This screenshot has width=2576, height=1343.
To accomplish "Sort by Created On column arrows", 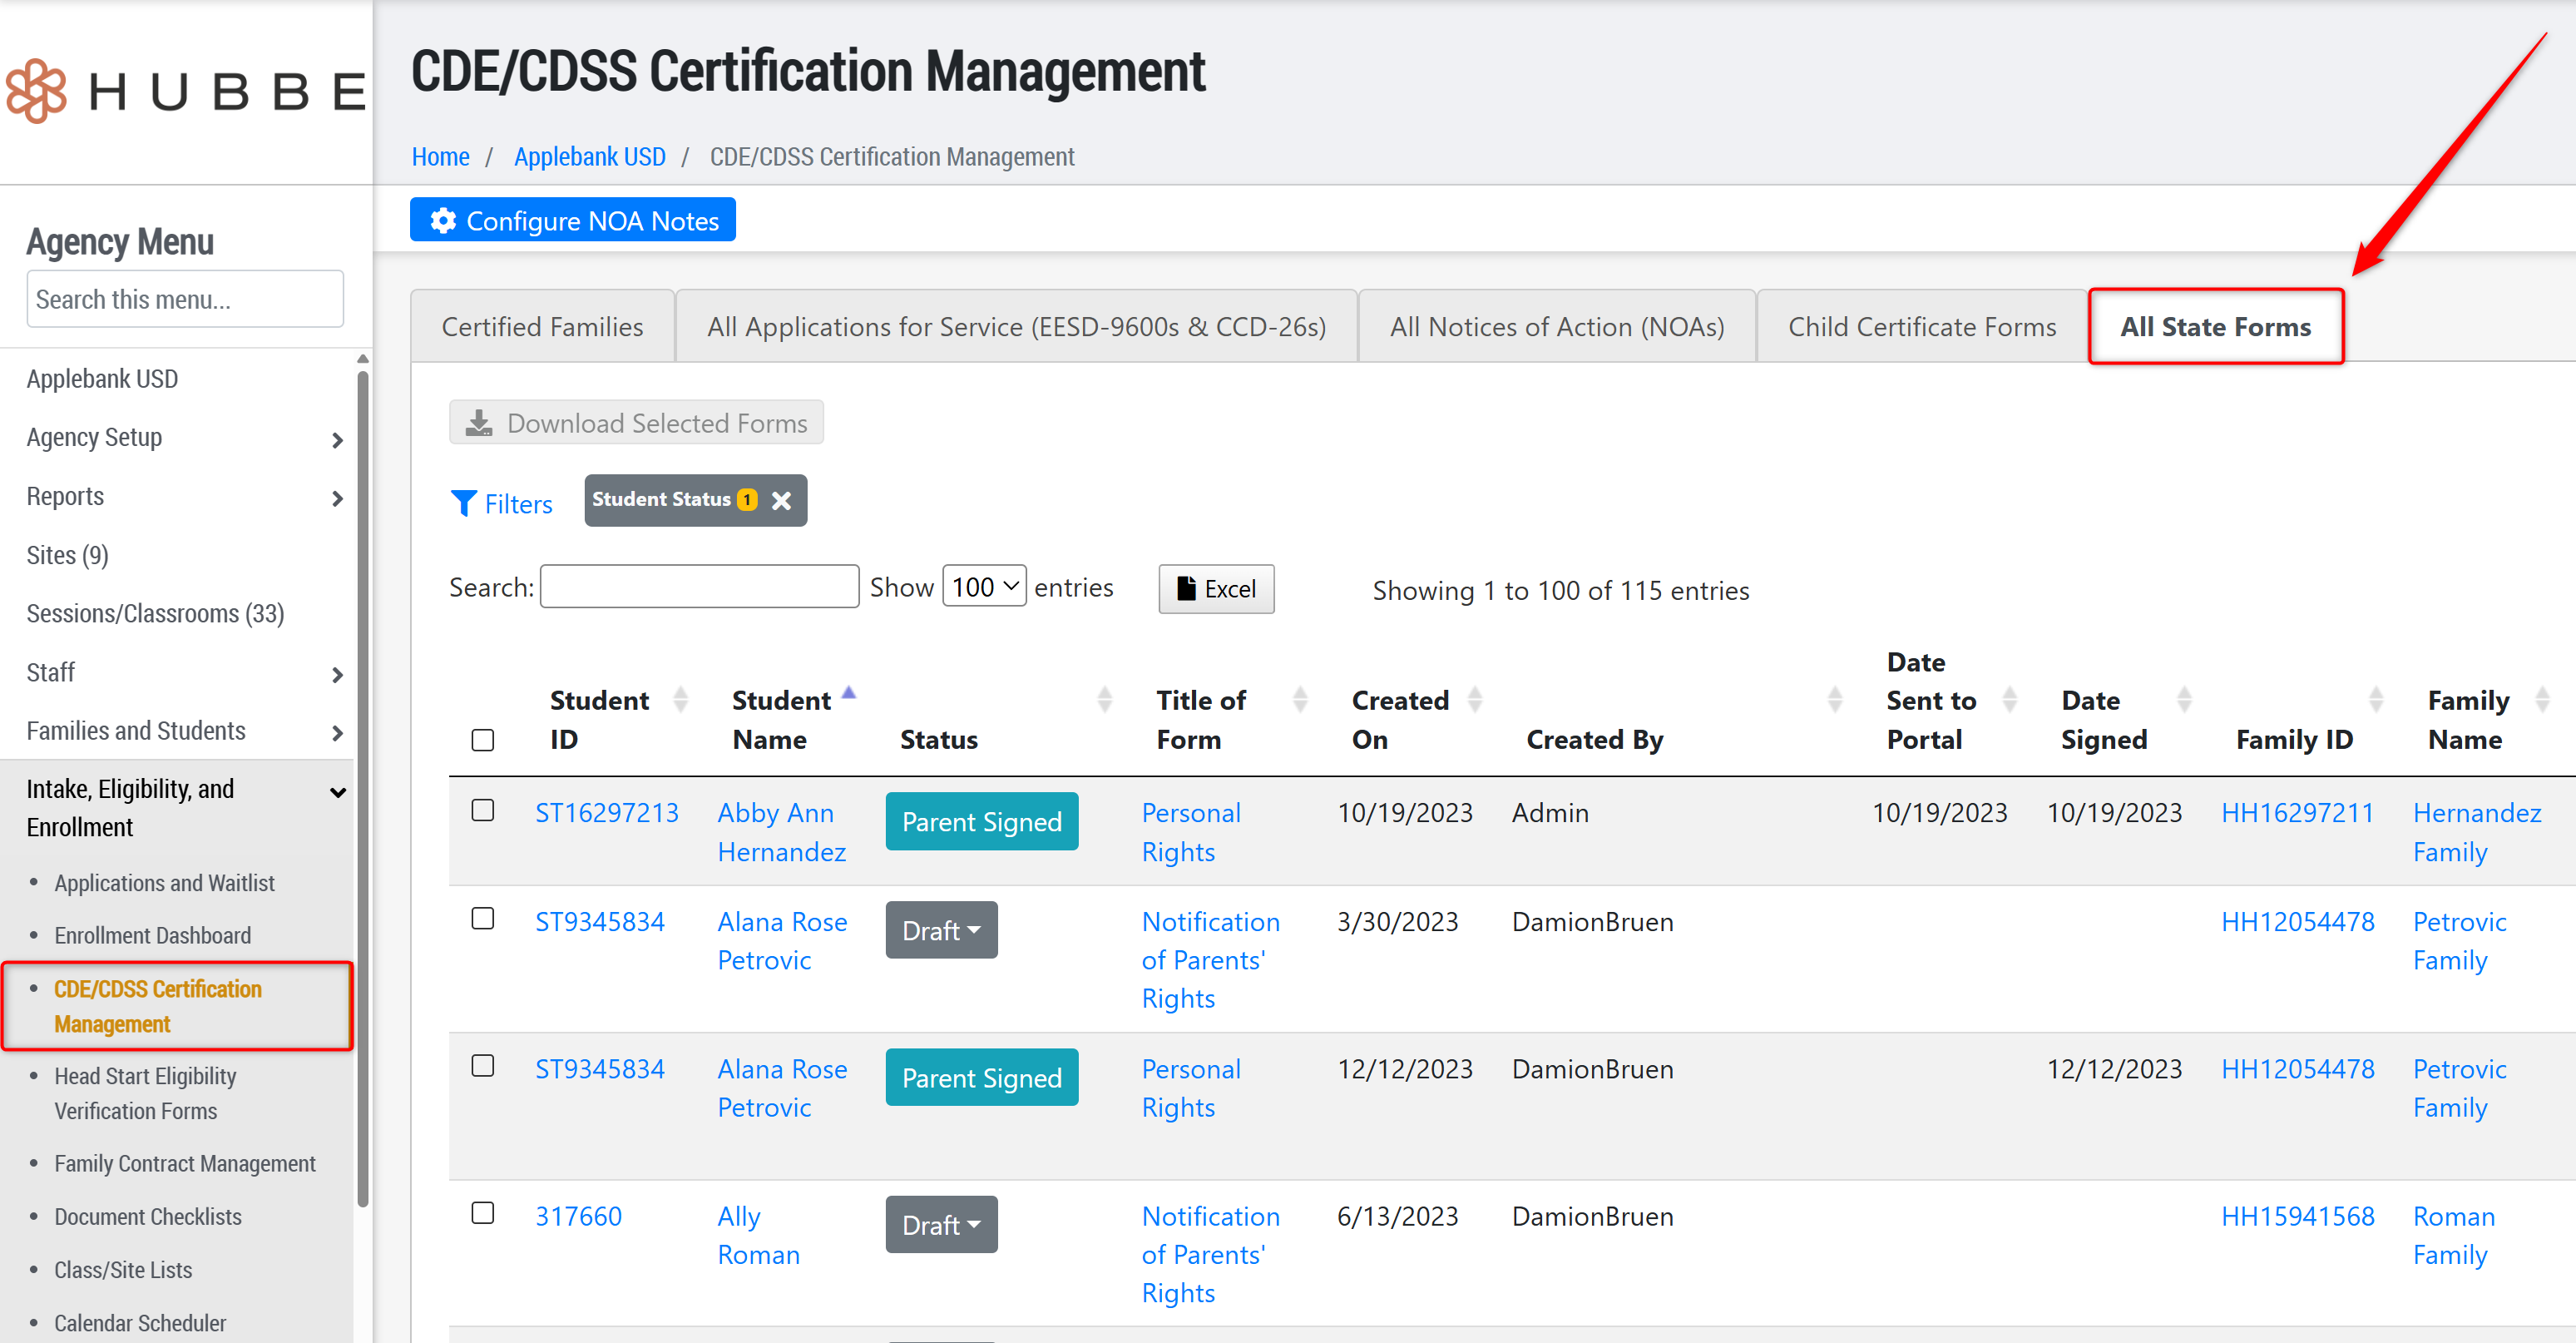I will [1475, 700].
